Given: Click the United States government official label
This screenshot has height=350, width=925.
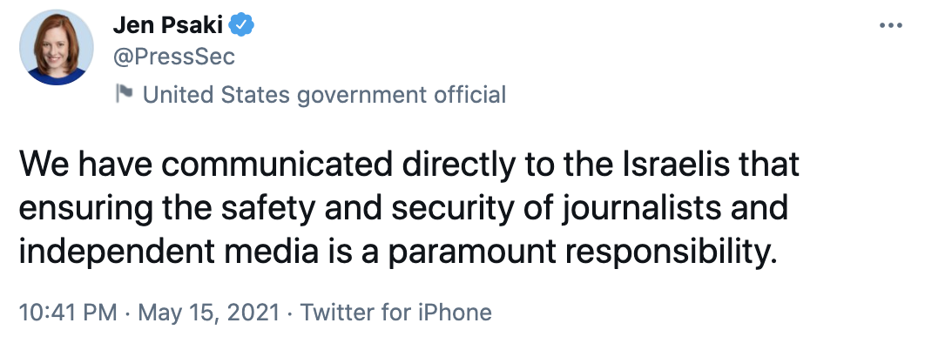Looking at the screenshot, I should (324, 94).
